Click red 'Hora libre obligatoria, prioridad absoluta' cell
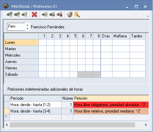 click(111, 105)
